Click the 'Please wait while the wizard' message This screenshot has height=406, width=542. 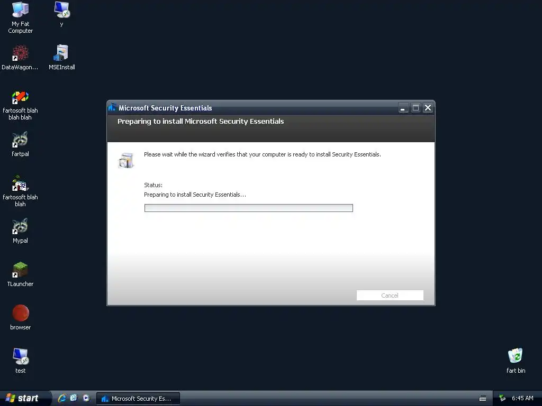(x=263, y=154)
